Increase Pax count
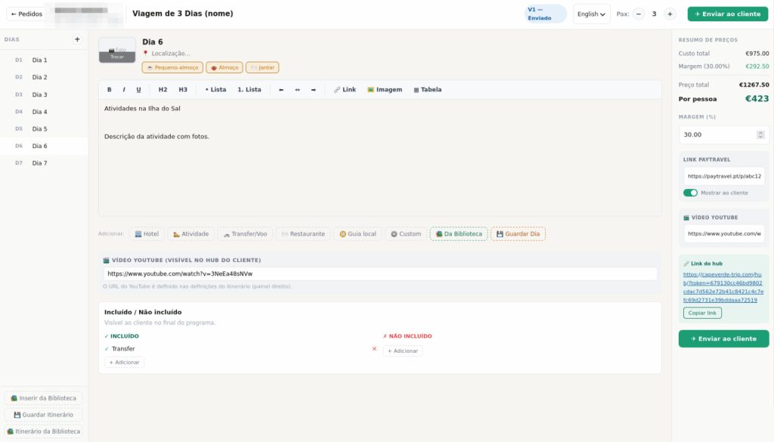This screenshot has height=442, width=774. pos(670,14)
